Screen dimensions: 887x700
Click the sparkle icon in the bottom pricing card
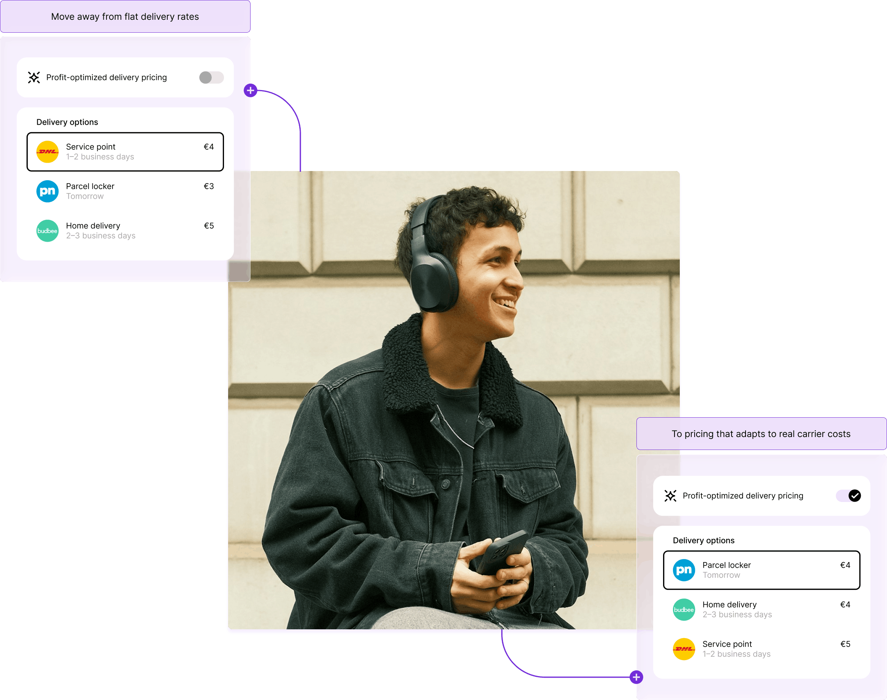pos(670,496)
